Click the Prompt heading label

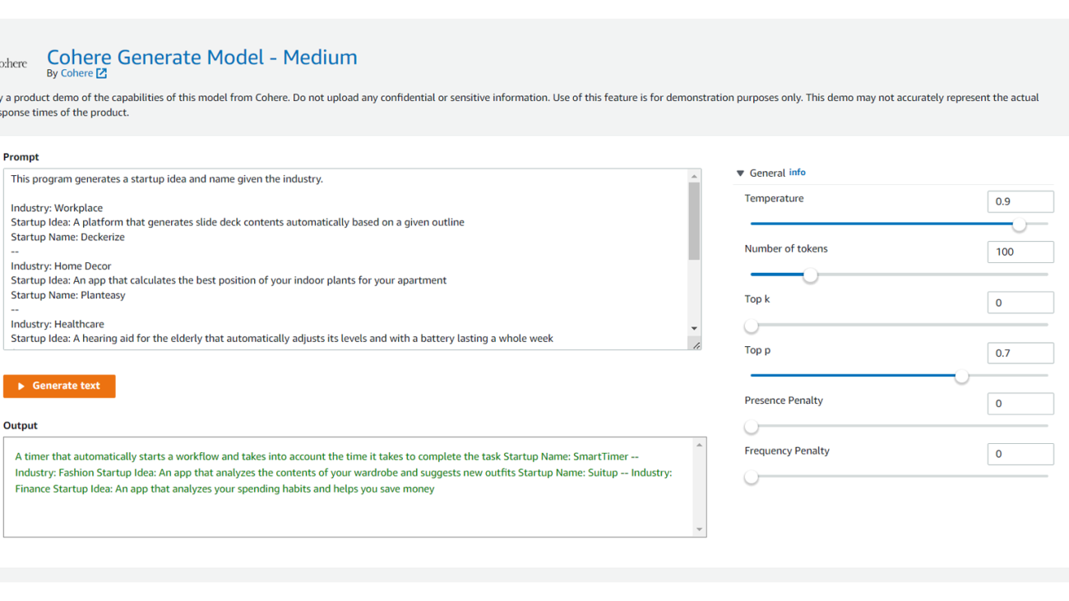[21, 157]
